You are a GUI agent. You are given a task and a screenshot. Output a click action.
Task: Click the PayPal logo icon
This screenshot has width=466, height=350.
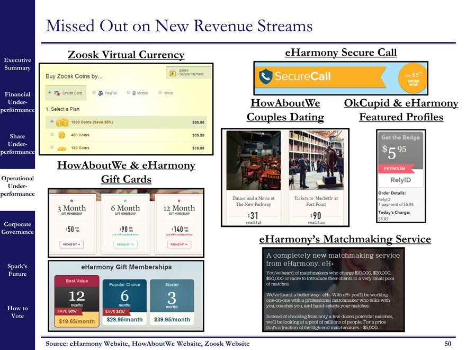101,93
